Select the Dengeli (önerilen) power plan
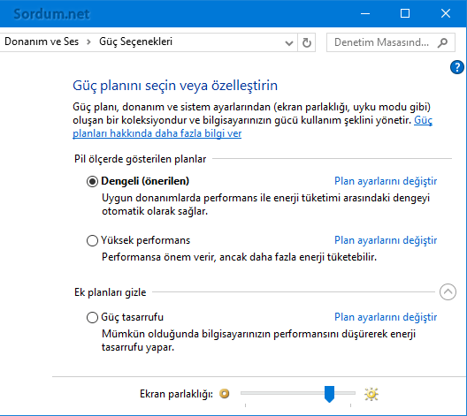 pos(92,181)
